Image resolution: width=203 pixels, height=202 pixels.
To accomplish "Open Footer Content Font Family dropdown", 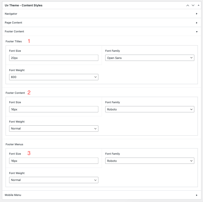I will [x=149, y=109].
